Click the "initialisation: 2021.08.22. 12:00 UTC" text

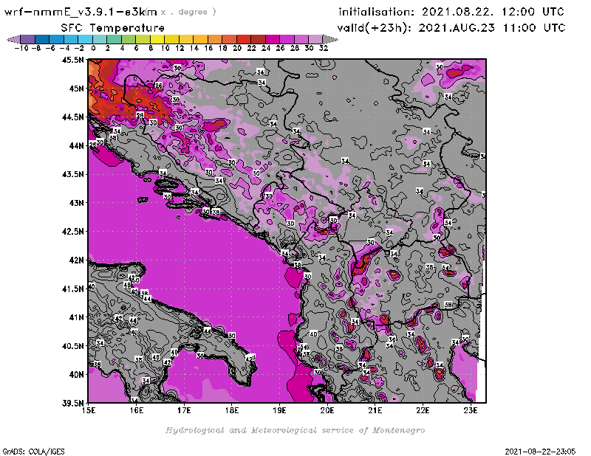[451, 12]
